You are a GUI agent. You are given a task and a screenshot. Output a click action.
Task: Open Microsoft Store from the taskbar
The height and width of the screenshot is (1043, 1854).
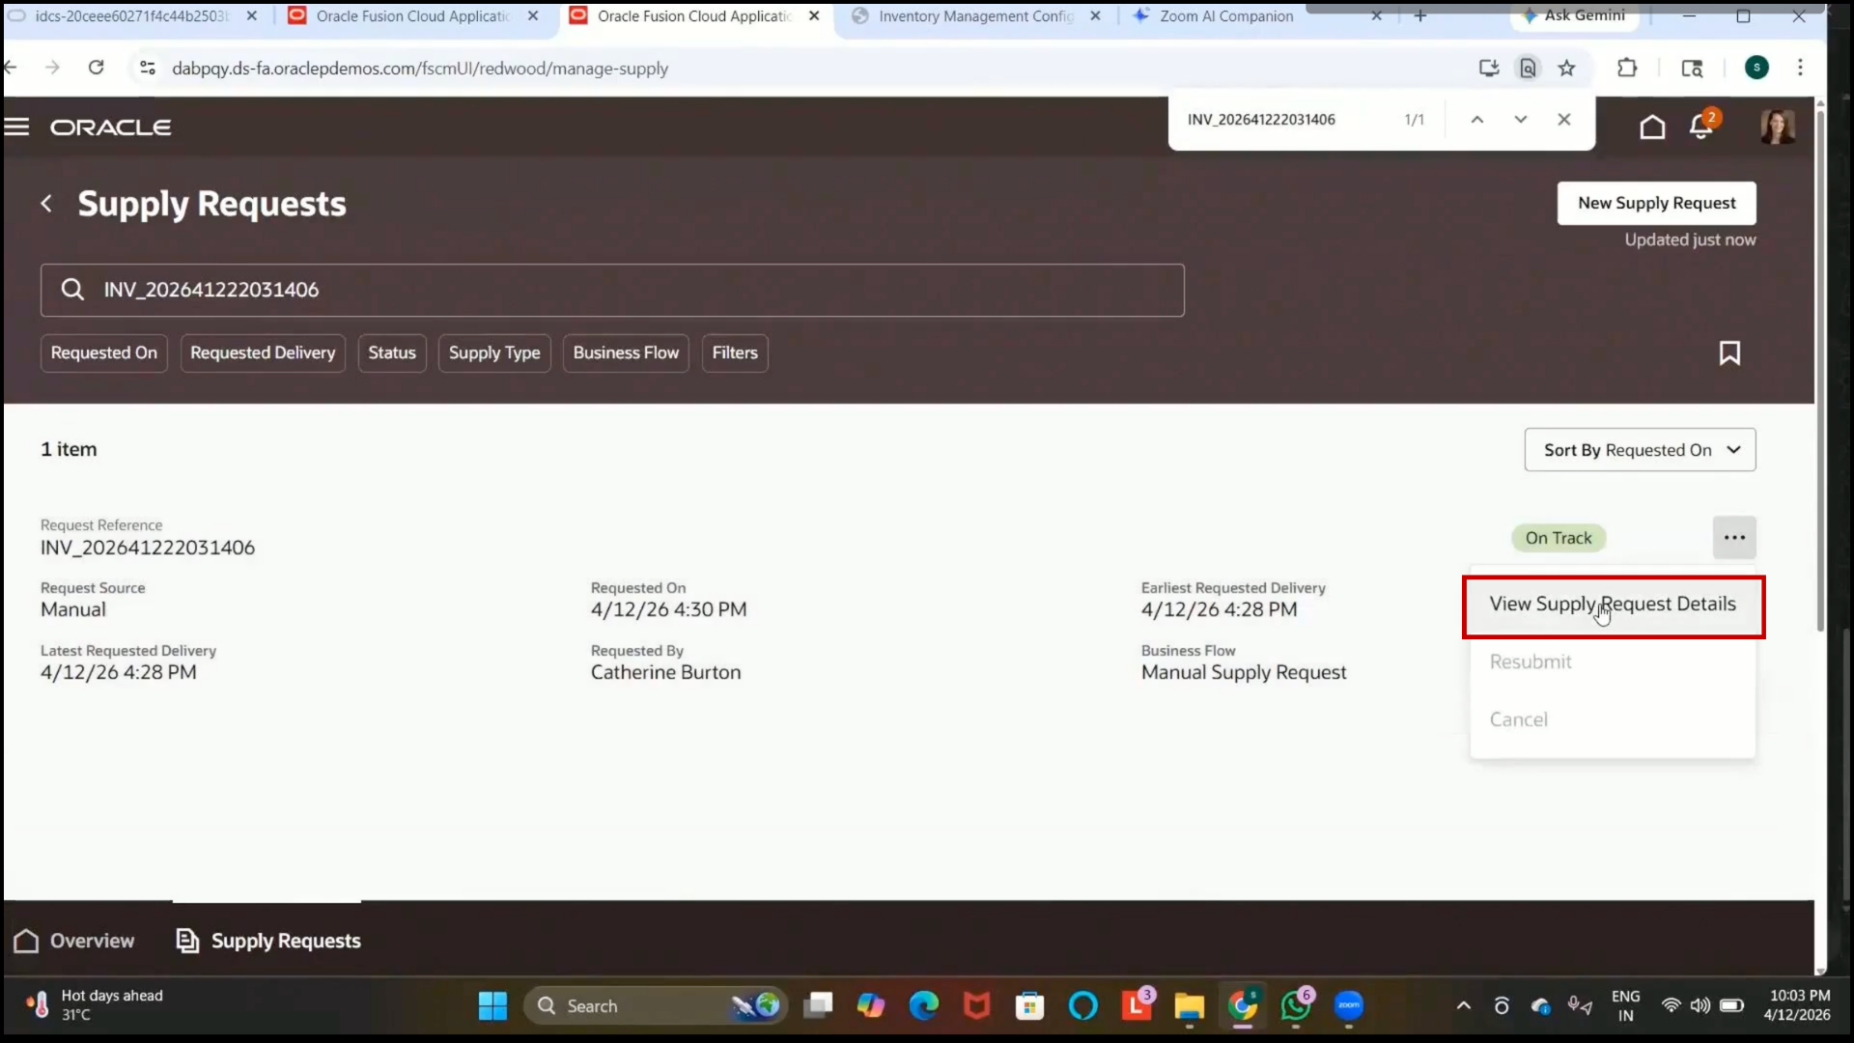coord(1029,1006)
